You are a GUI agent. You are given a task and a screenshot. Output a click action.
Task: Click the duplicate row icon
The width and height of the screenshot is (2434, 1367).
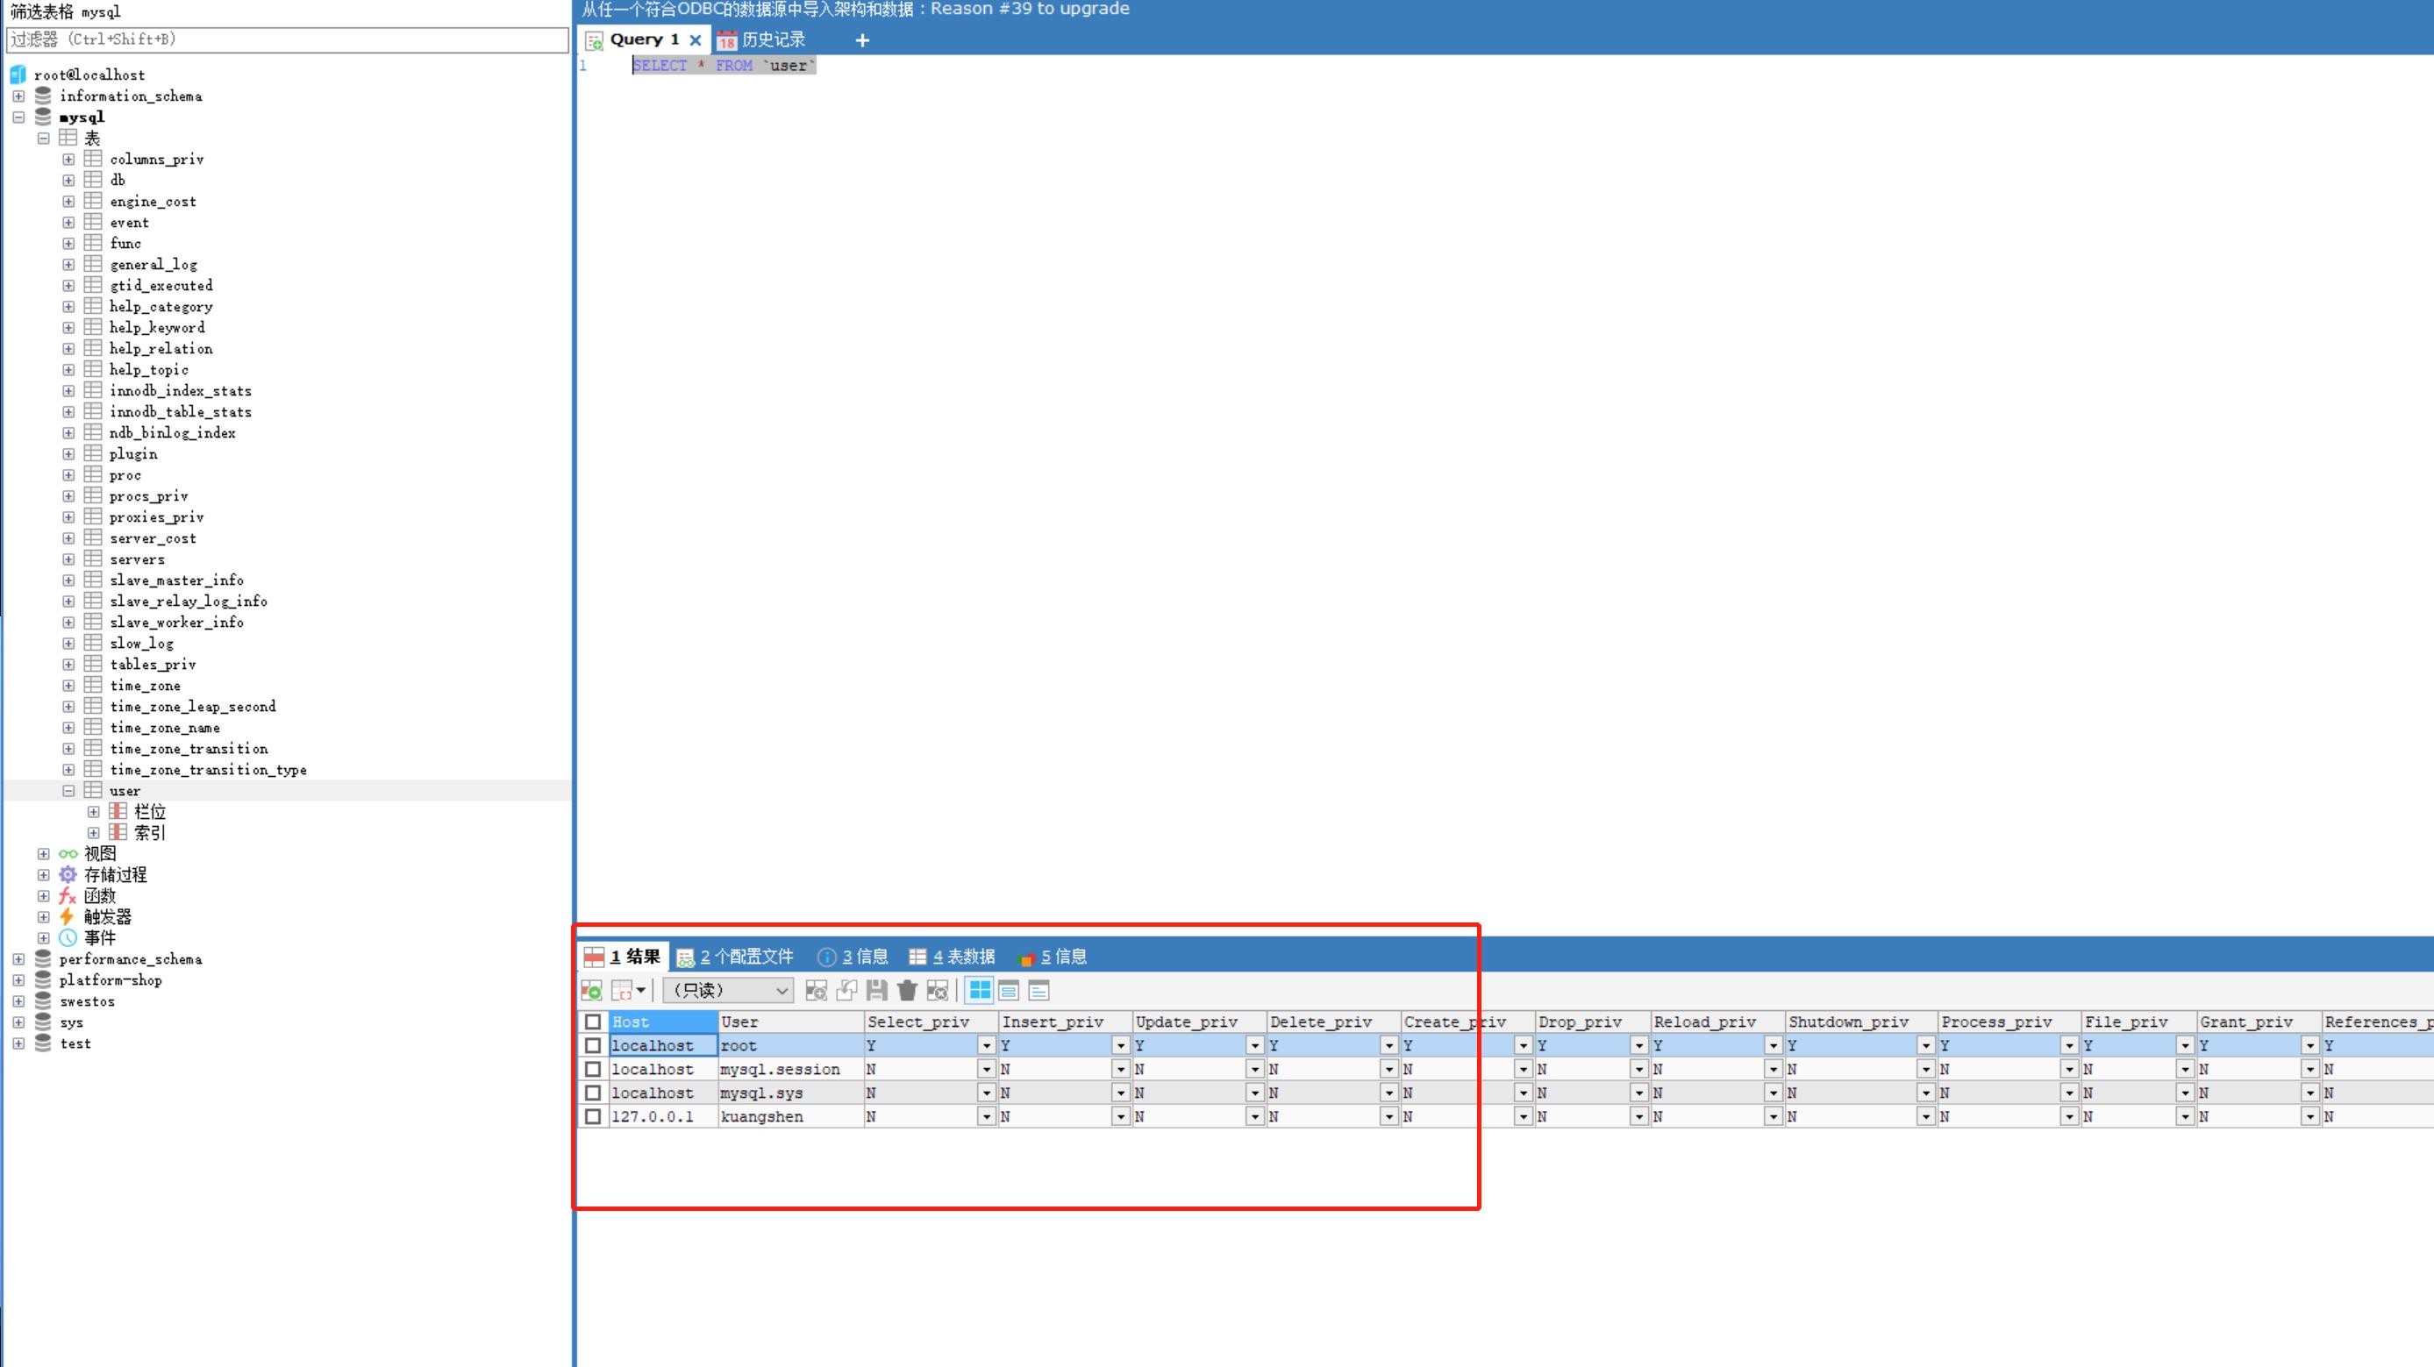(846, 990)
